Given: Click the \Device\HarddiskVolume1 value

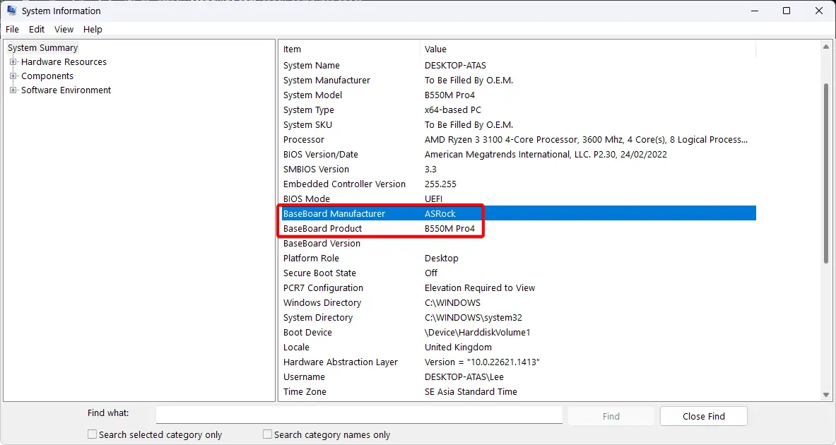Looking at the screenshot, I should tap(477, 333).
